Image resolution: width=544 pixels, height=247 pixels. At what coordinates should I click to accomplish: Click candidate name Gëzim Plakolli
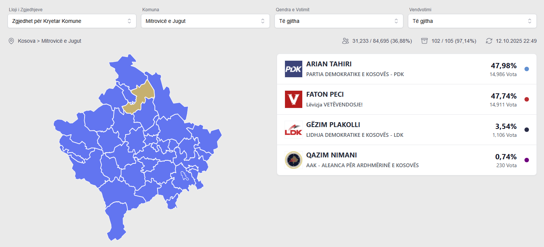pyautogui.click(x=333, y=125)
